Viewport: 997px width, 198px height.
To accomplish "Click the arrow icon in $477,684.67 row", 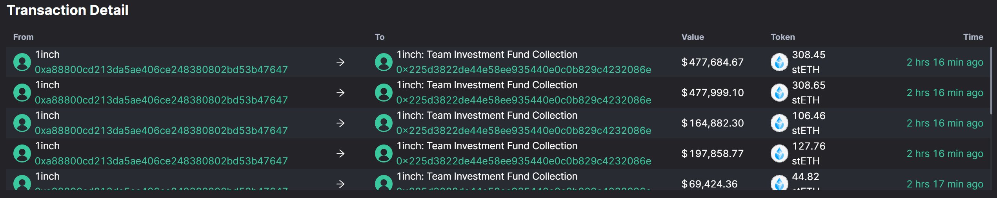I will pyautogui.click(x=340, y=62).
